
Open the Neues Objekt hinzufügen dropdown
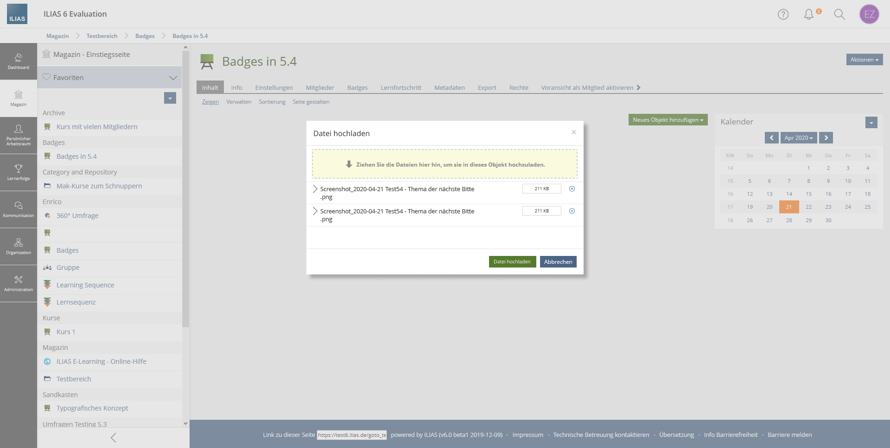coord(668,120)
